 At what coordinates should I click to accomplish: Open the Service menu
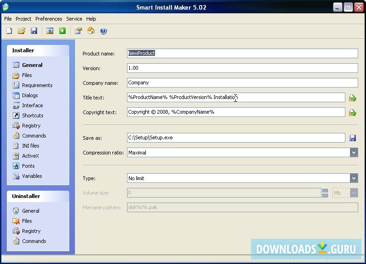pyautogui.click(x=74, y=19)
